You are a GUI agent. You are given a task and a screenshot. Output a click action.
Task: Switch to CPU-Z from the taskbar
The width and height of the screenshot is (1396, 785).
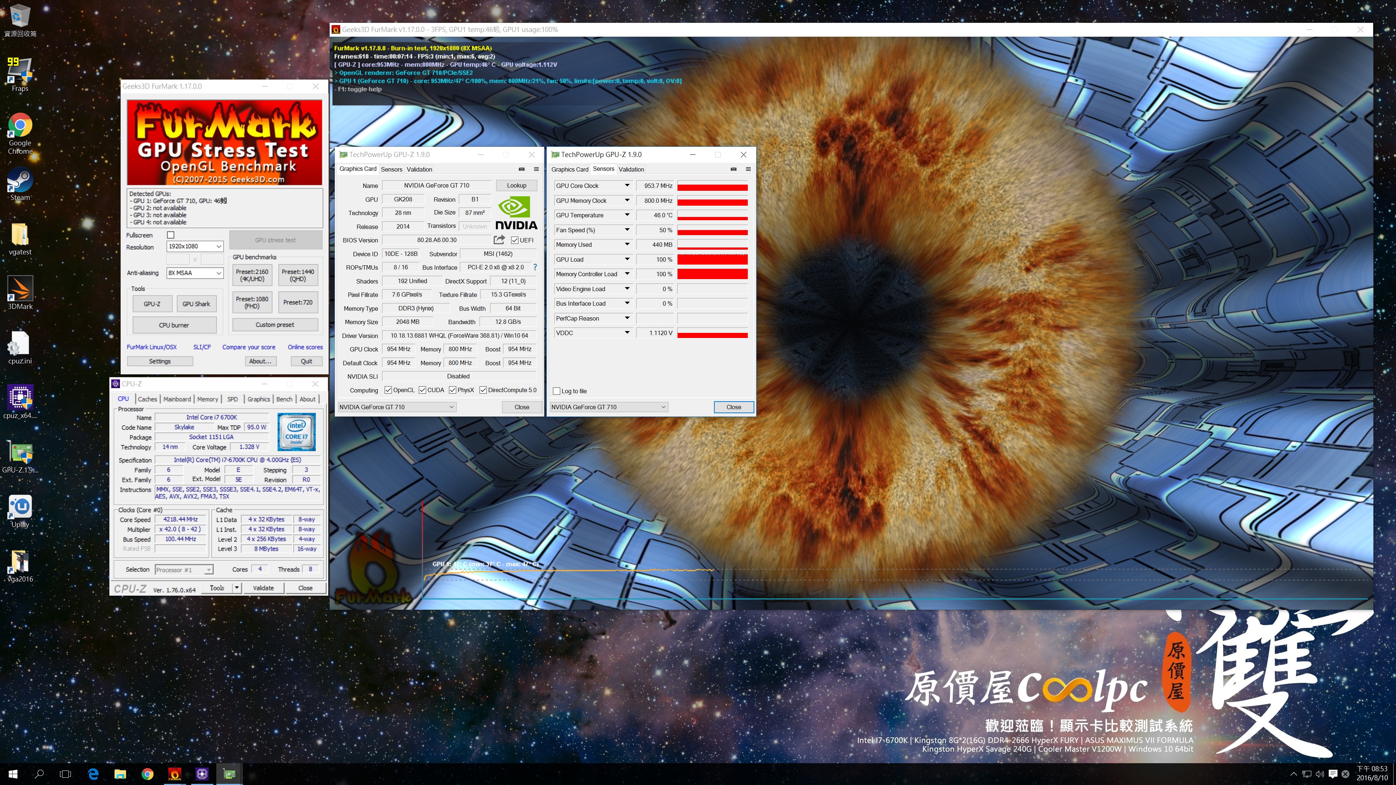pyautogui.click(x=202, y=774)
